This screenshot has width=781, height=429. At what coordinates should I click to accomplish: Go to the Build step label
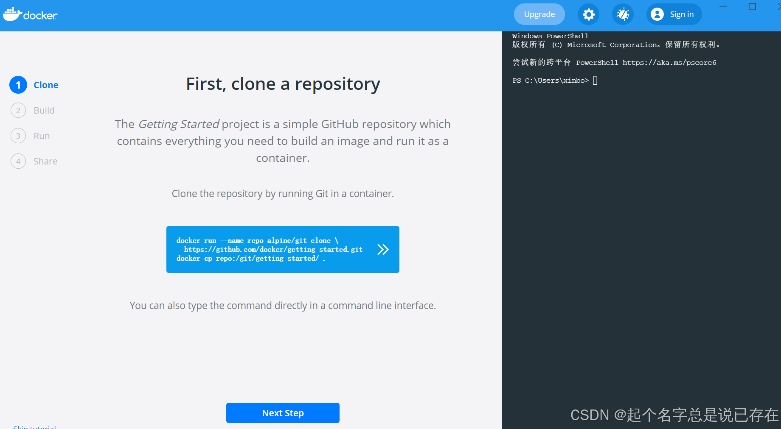(x=44, y=111)
